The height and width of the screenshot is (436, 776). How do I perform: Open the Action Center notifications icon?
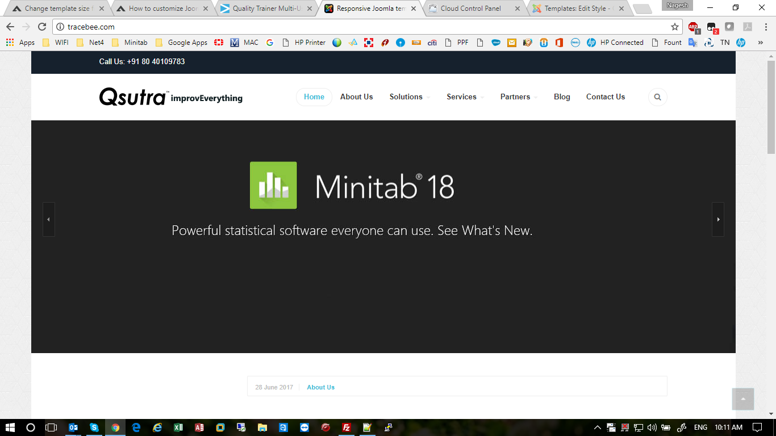tap(757, 427)
